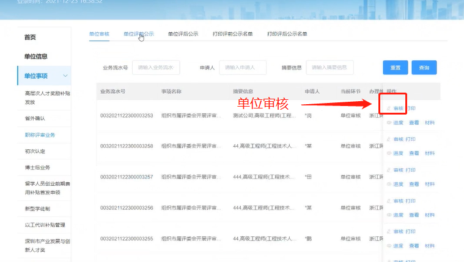This screenshot has width=464, height=262.
Task: Switch to the 单位评前公示 tab
Action: 139,34
